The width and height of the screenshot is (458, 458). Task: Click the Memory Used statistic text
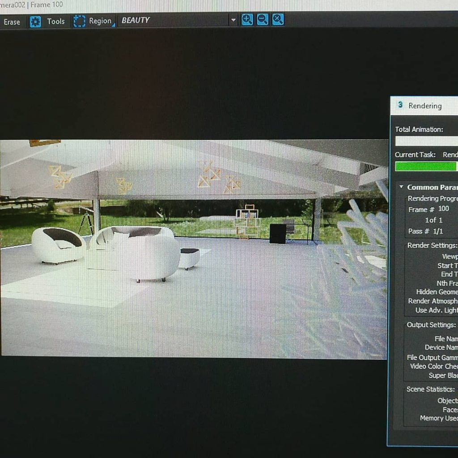439,418
